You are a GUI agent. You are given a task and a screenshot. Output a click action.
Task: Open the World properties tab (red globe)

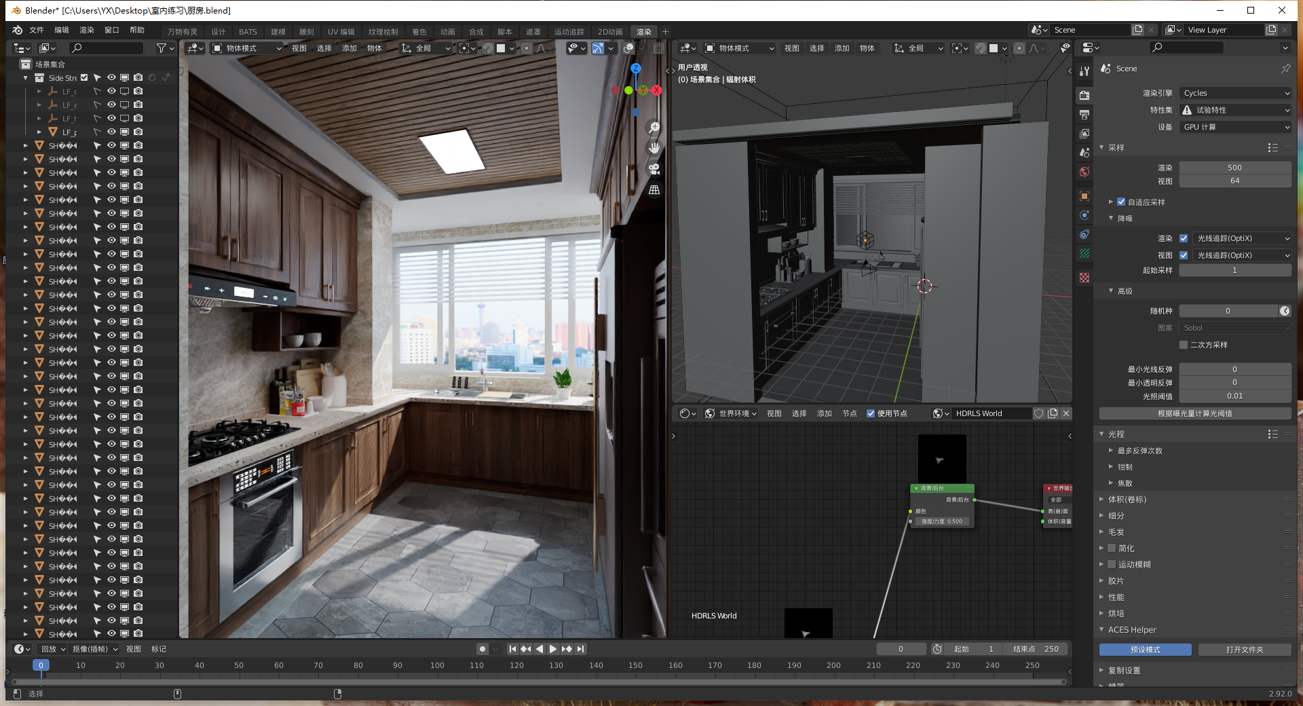pyautogui.click(x=1084, y=172)
